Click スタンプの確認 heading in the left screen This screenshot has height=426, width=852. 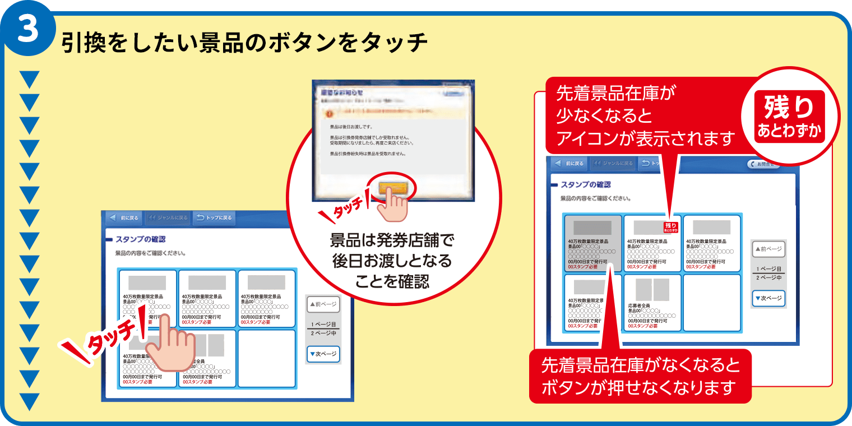pos(140,239)
